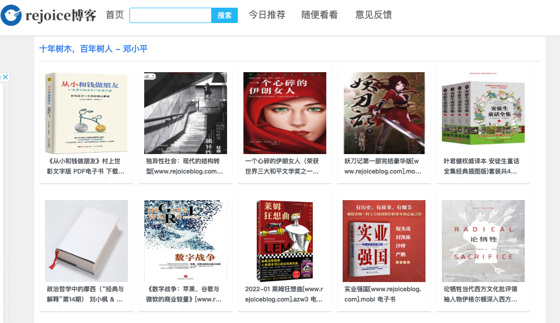Image resolution: width=560 pixels, height=323 pixels.
Task: Click the 论牺牲当代西方文化批评 title link
Action: click(x=480, y=294)
